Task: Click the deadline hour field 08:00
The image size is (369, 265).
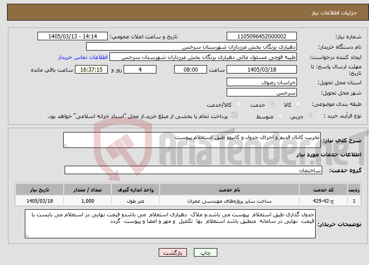Action: click(191, 69)
